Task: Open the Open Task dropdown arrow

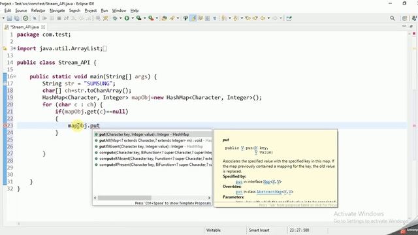Action: [x=178, y=18]
